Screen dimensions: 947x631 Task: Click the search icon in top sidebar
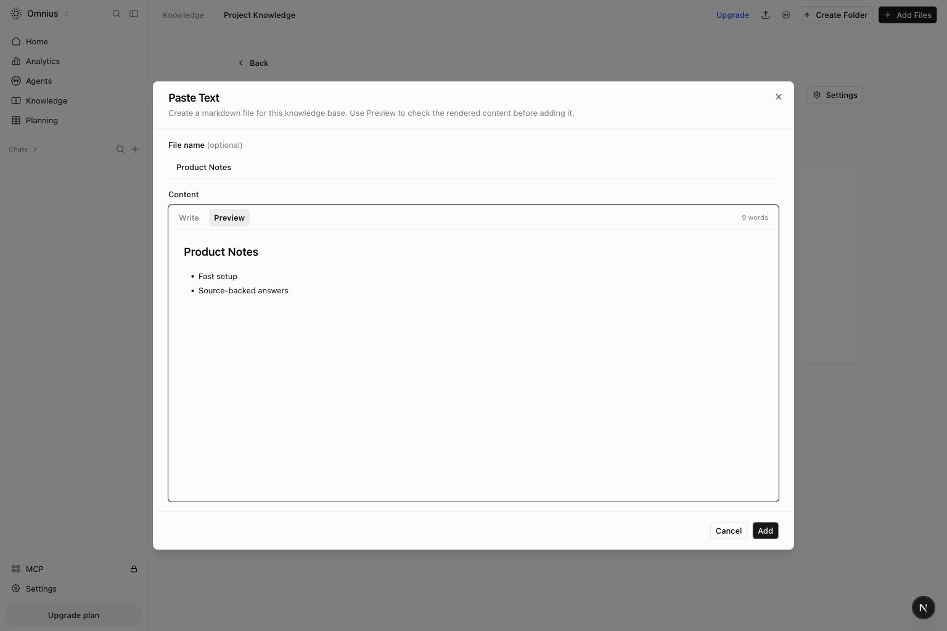coord(117,14)
